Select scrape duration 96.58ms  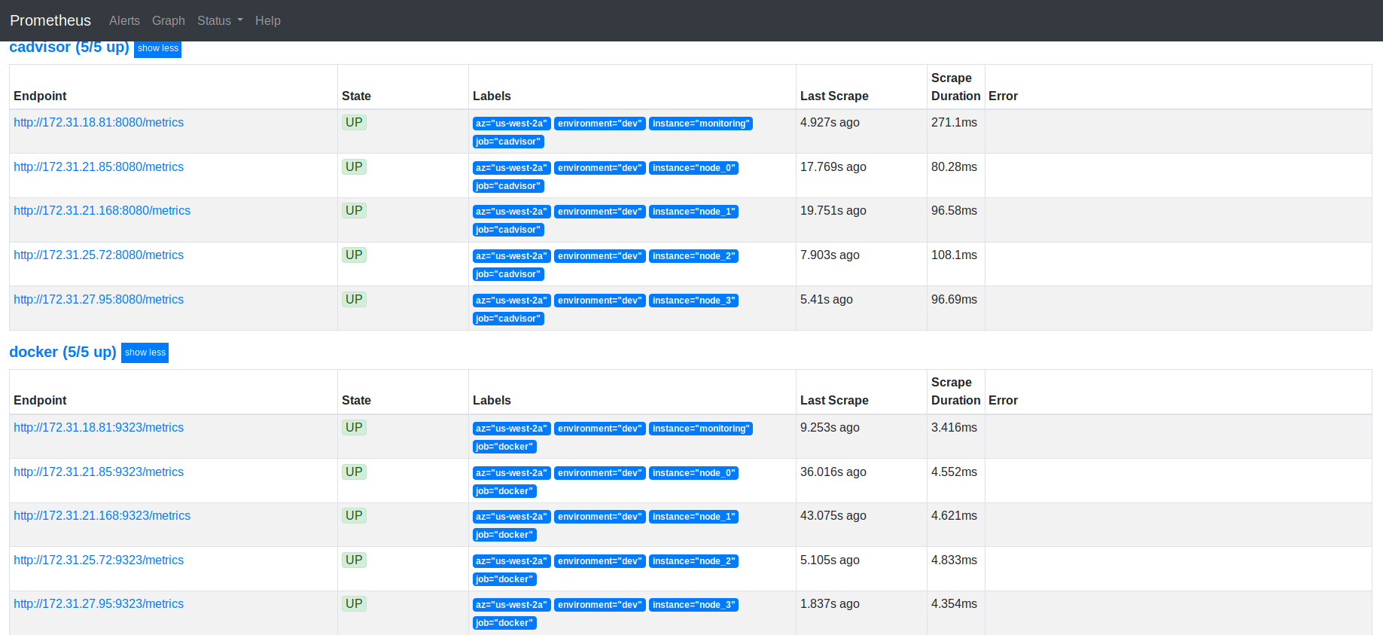[954, 210]
